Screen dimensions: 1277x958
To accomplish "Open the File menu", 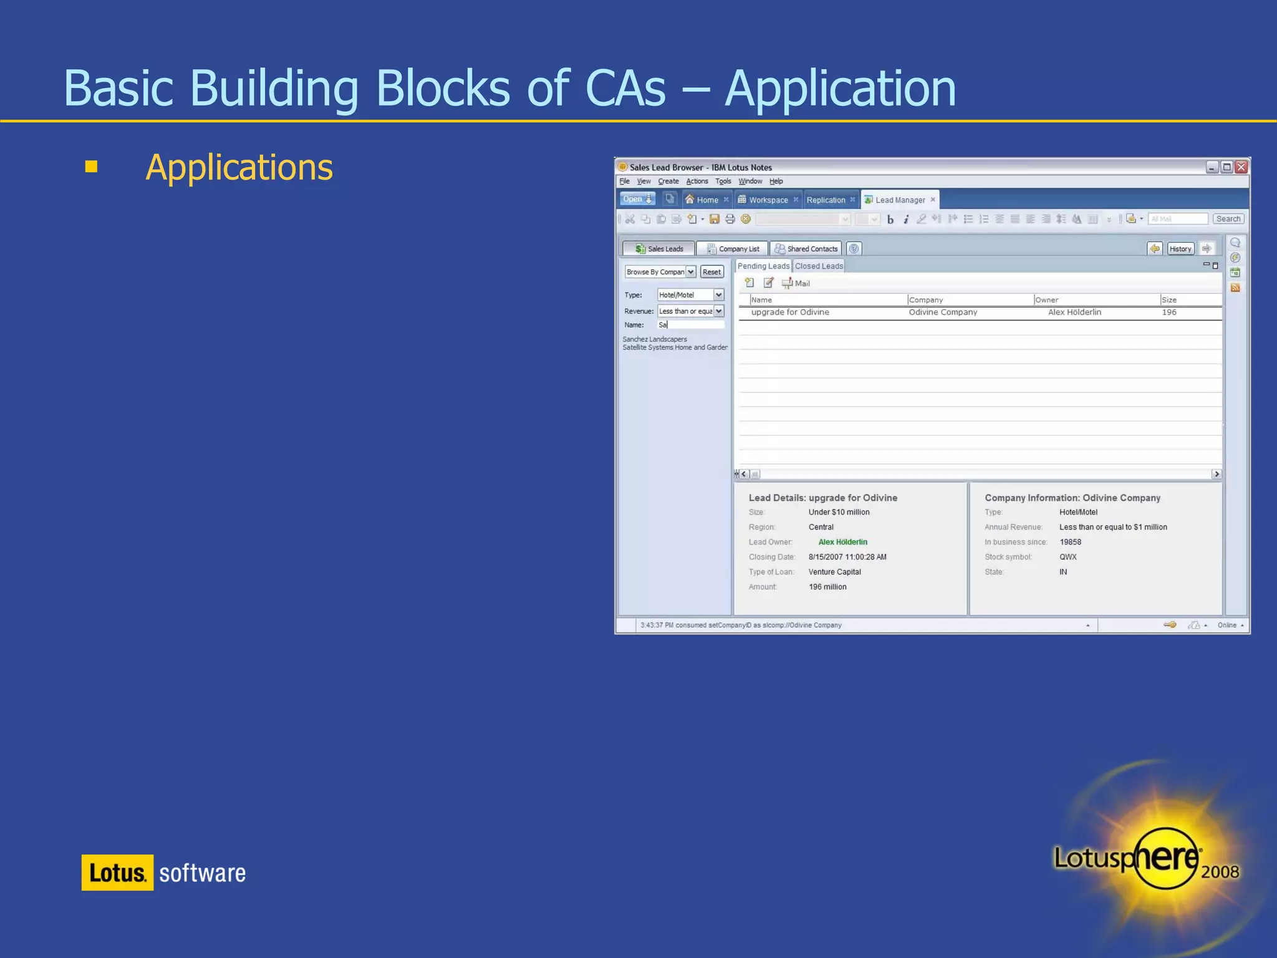I will (624, 181).
